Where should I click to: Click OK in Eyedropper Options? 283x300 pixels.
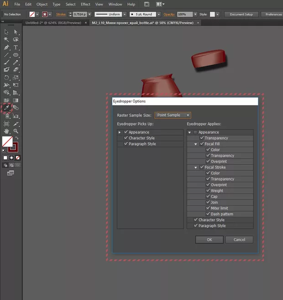click(x=209, y=239)
